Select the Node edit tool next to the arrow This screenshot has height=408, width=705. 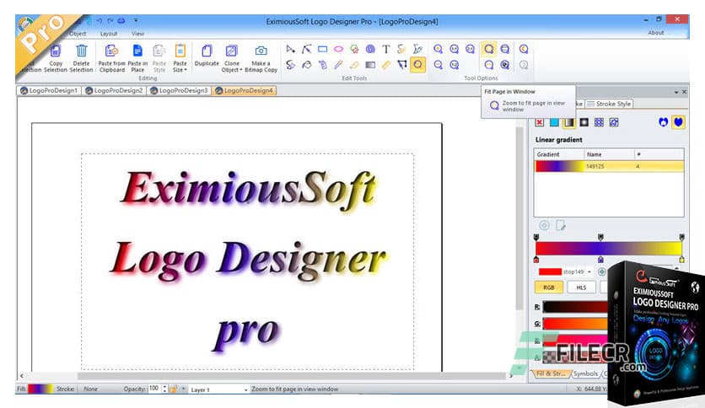[x=307, y=49]
